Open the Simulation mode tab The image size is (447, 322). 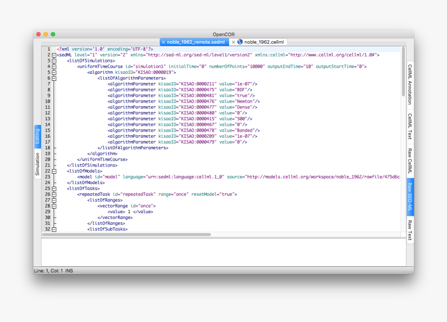(37, 165)
